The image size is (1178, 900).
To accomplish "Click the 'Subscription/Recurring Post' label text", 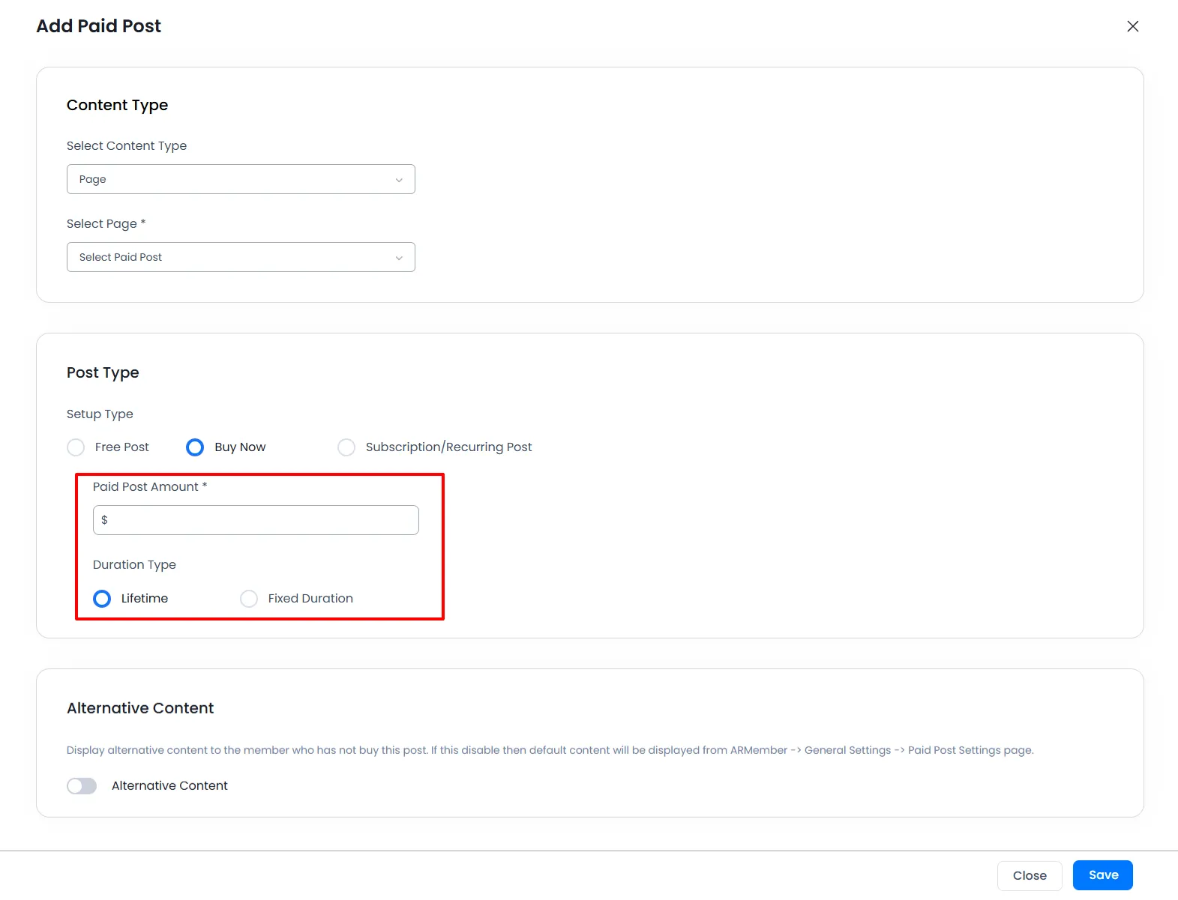I will pos(448,447).
